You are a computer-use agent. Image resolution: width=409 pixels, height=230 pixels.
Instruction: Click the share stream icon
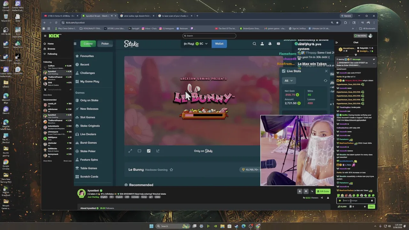click(322, 198)
